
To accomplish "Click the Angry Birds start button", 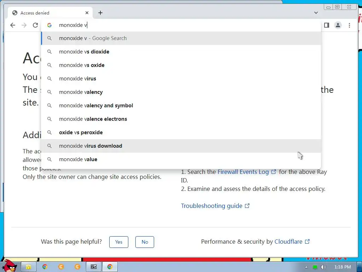I will coord(10,266).
